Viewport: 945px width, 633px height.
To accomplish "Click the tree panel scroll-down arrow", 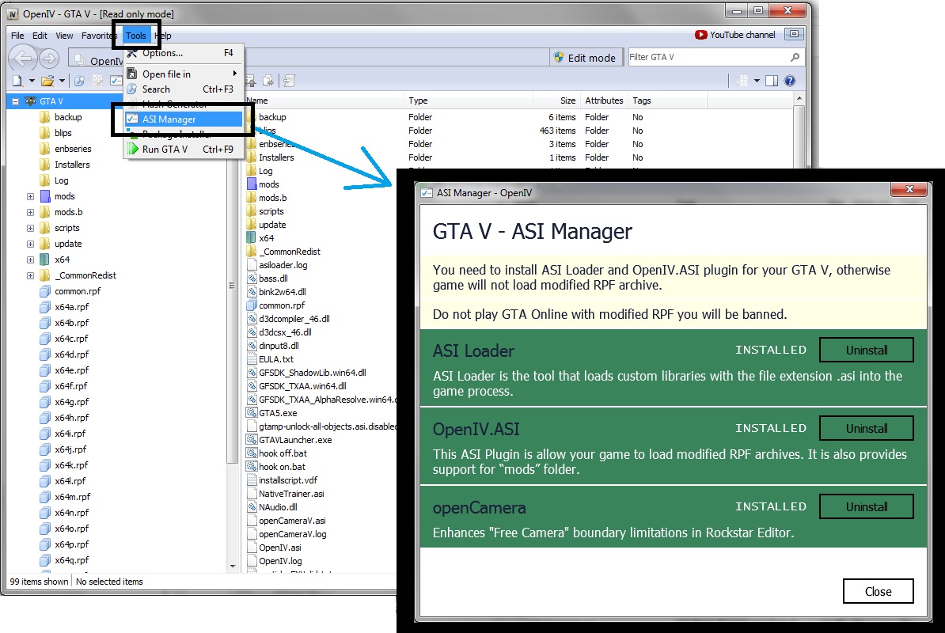I will click(x=233, y=567).
